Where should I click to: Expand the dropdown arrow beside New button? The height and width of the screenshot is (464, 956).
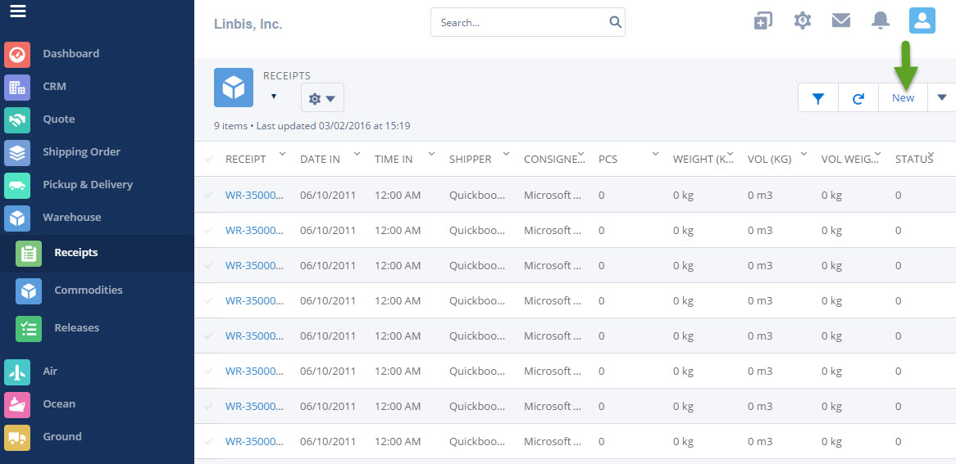click(x=941, y=98)
